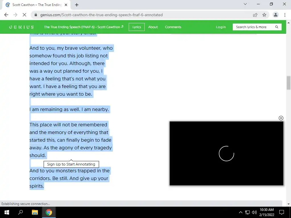
Task: Open tab search dropdown arrow
Action: [245, 4]
